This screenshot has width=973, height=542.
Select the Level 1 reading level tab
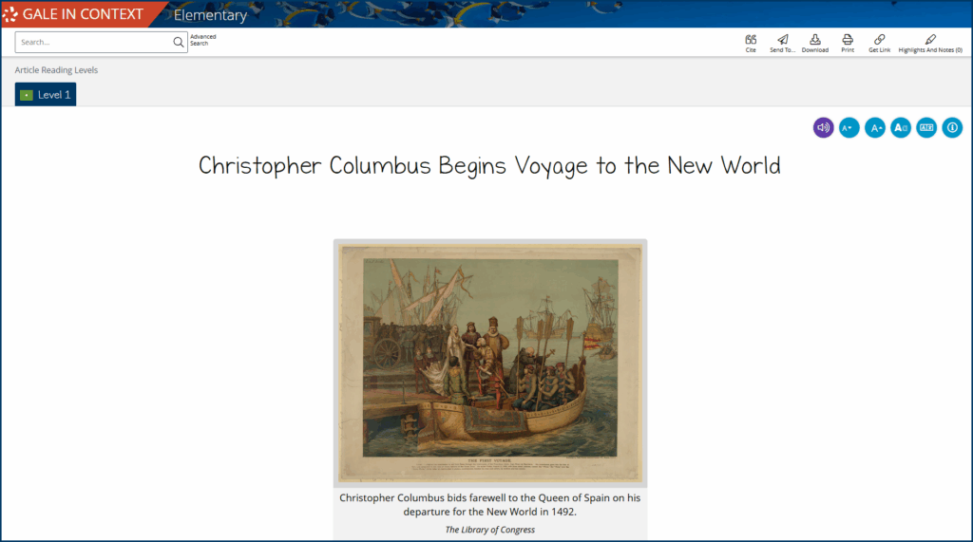[x=46, y=95]
